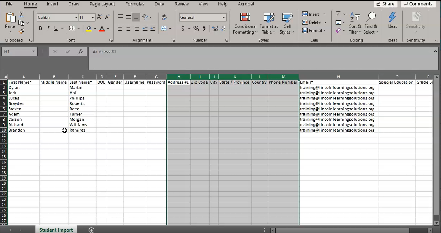
Task: Click the Select All corner triangle
Action: tap(5, 77)
